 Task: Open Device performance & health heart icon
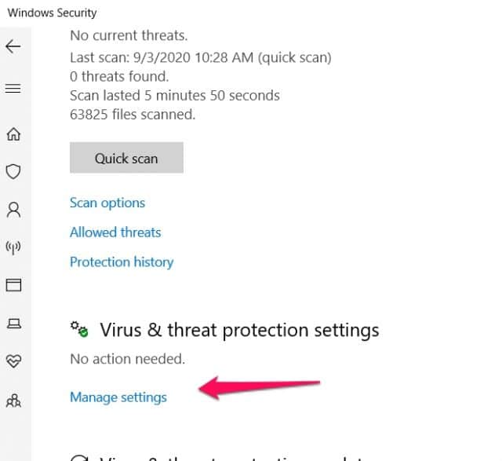point(13,360)
